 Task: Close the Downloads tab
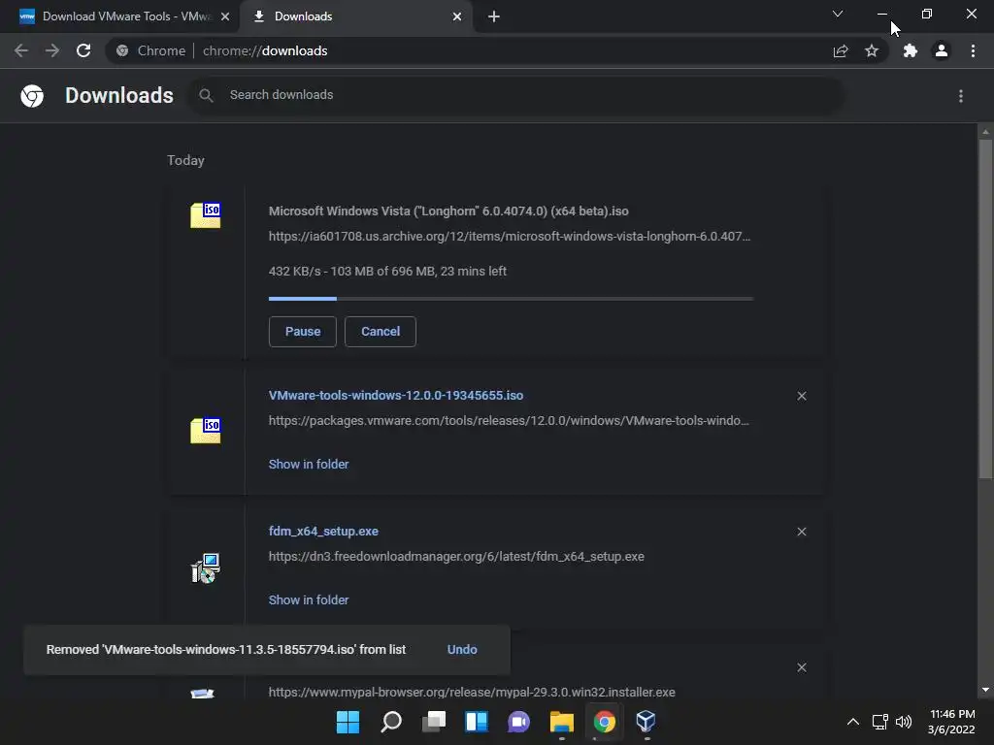pyautogui.click(x=457, y=16)
